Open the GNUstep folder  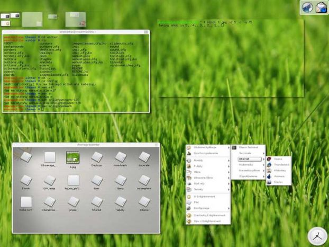49,182
